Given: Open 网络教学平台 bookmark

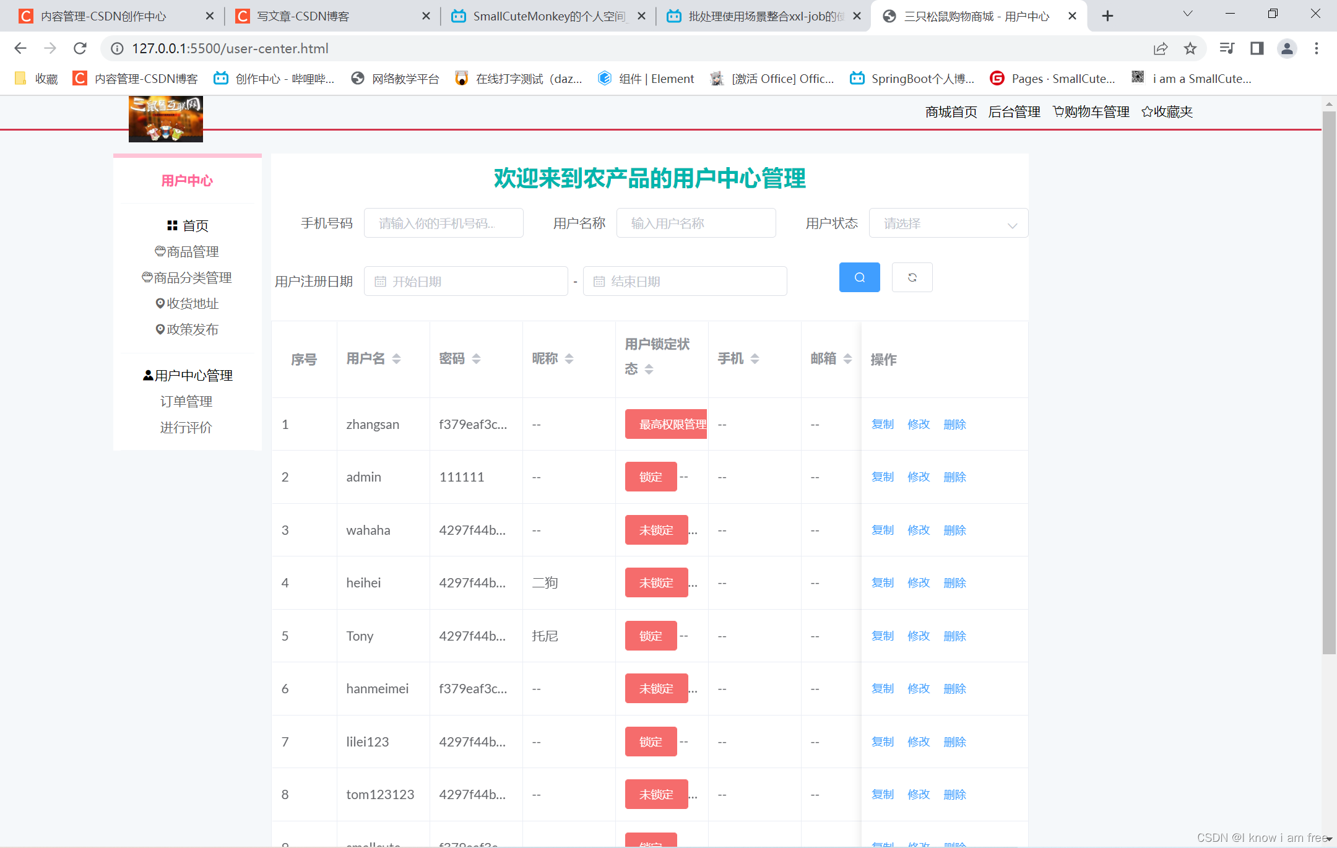Looking at the screenshot, I should point(395,79).
